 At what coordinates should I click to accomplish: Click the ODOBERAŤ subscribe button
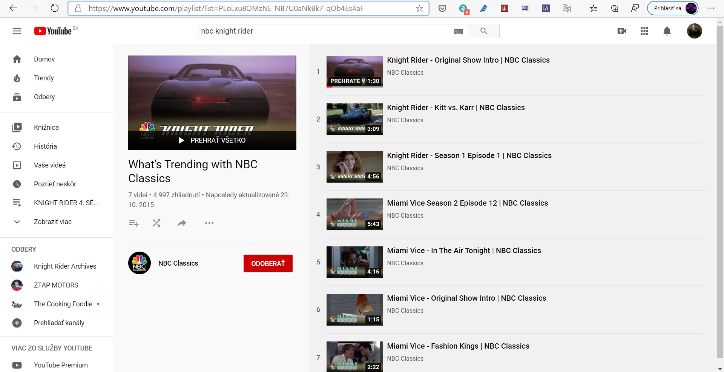pyautogui.click(x=268, y=263)
